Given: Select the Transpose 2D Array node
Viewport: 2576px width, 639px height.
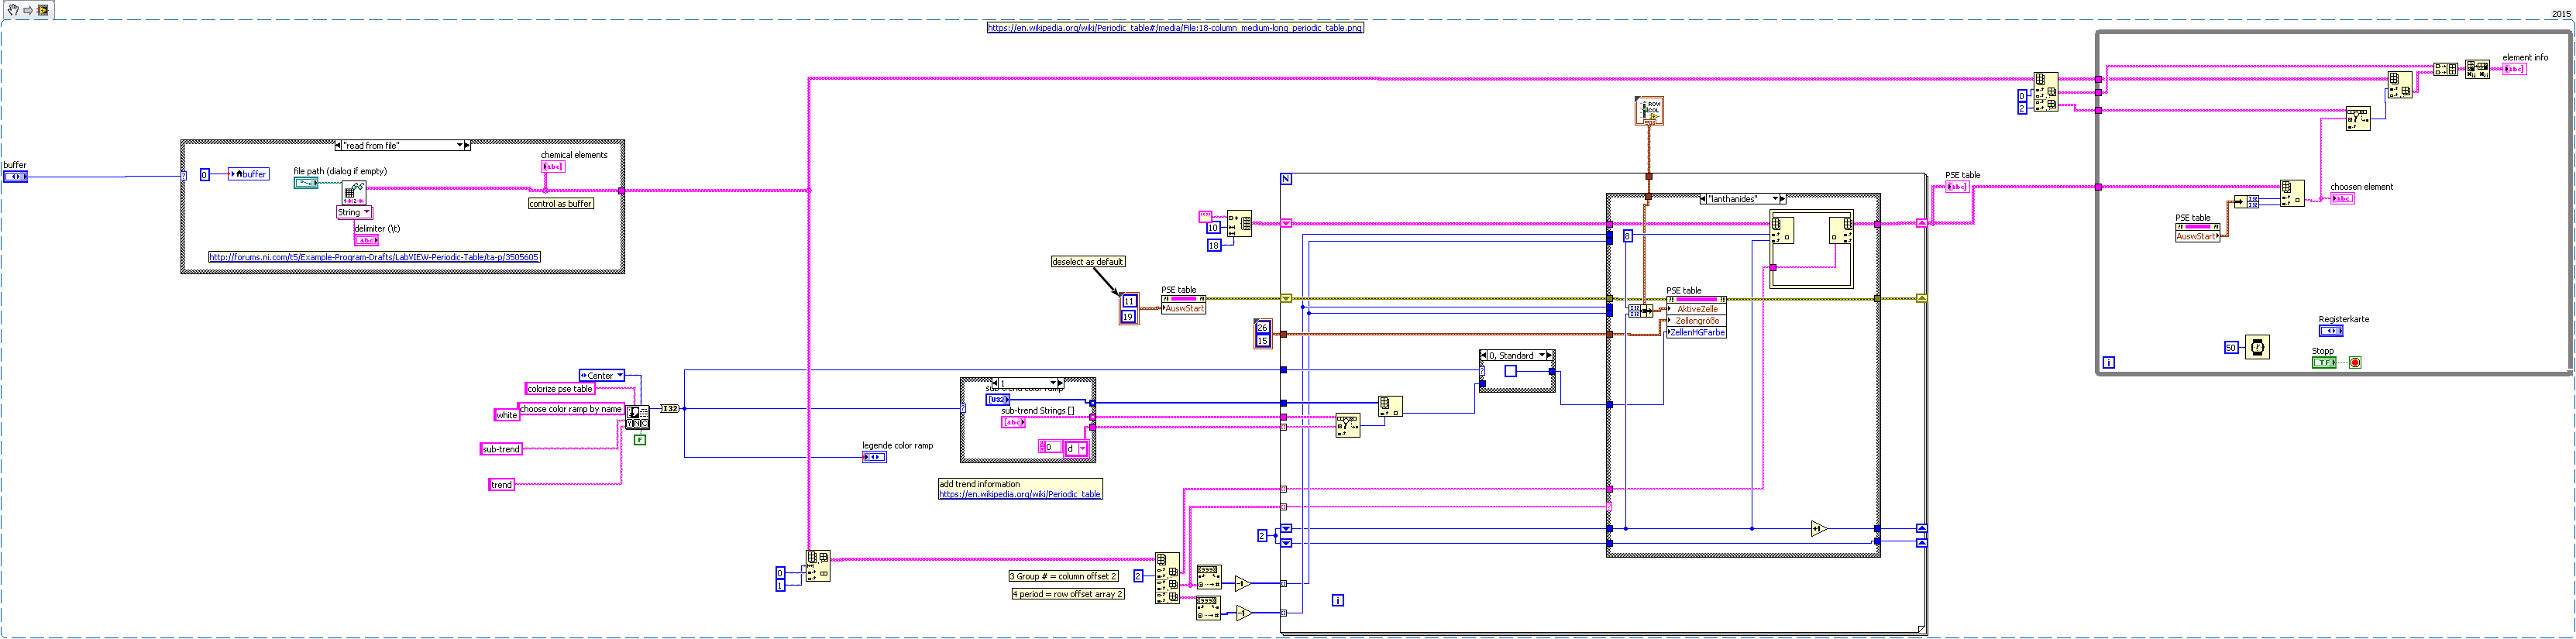Looking at the screenshot, I should tap(2477, 69).
